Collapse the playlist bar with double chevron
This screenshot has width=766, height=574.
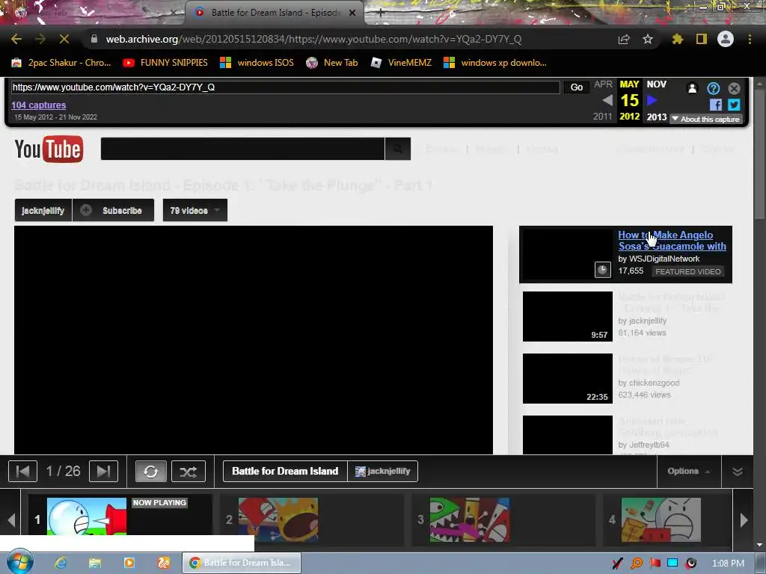pyautogui.click(x=738, y=472)
